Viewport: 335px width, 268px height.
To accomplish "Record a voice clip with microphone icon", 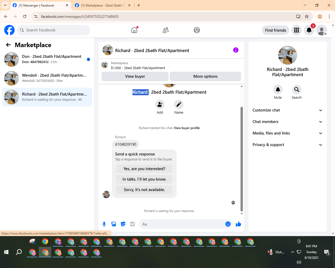I will pyautogui.click(x=104, y=224).
